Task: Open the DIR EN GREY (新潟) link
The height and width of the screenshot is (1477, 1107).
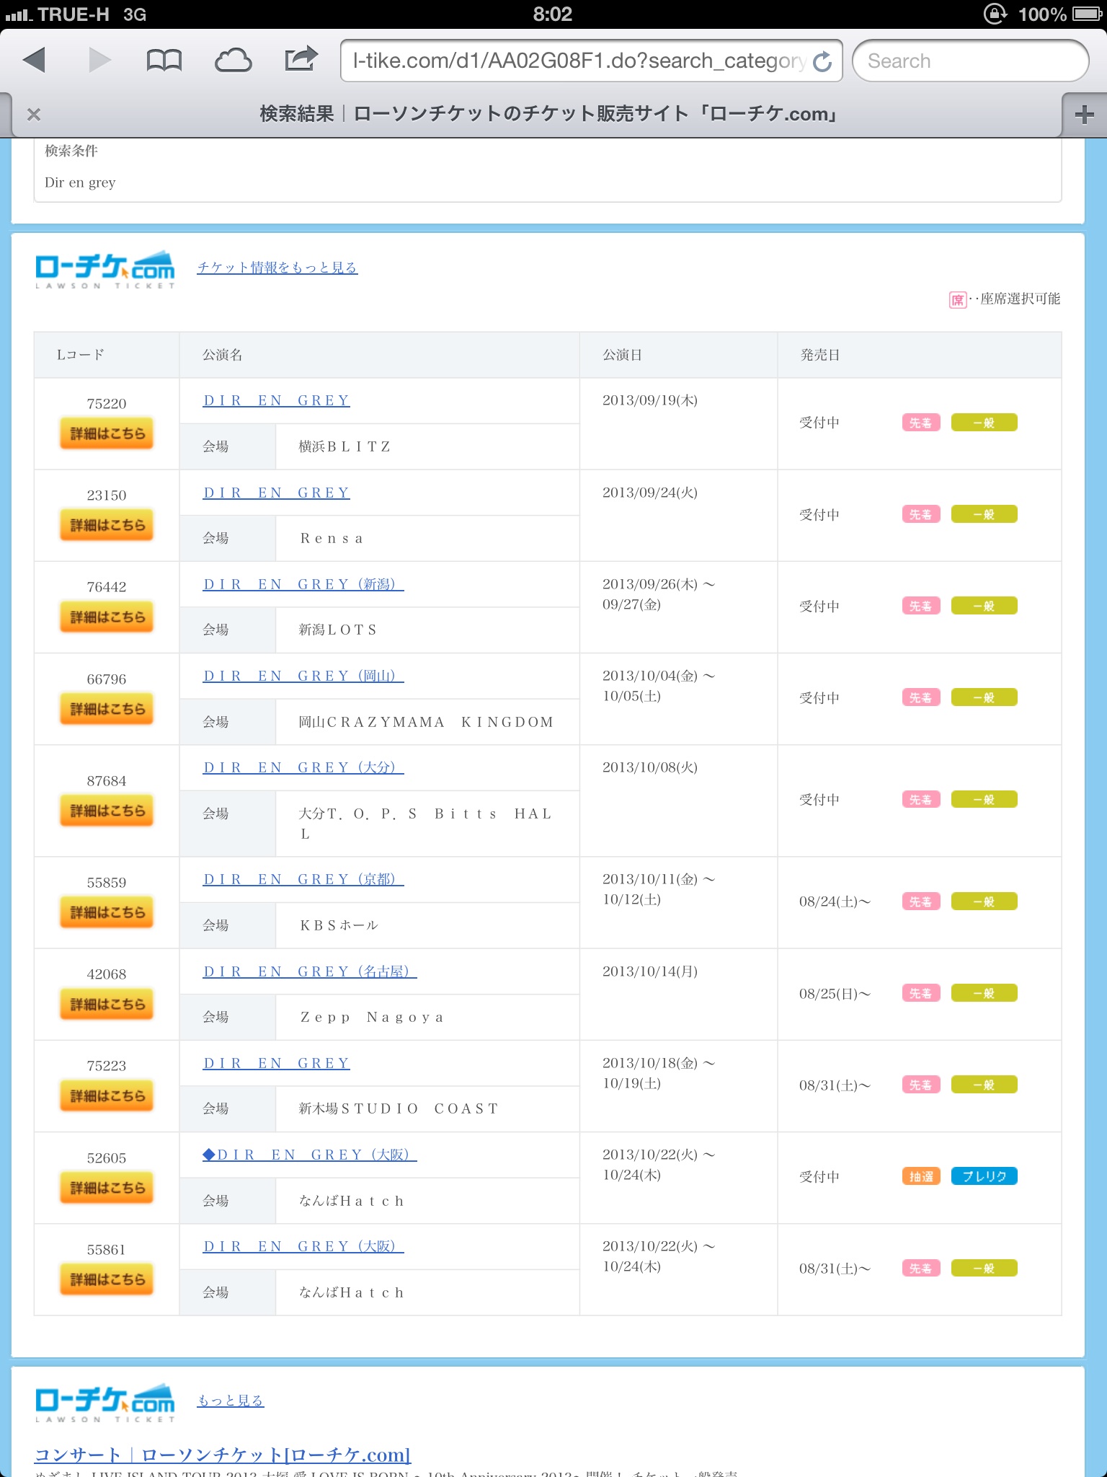Action: (303, 584)
